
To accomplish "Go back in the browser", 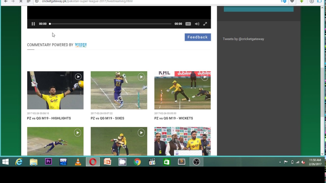I will click(6, 1).
